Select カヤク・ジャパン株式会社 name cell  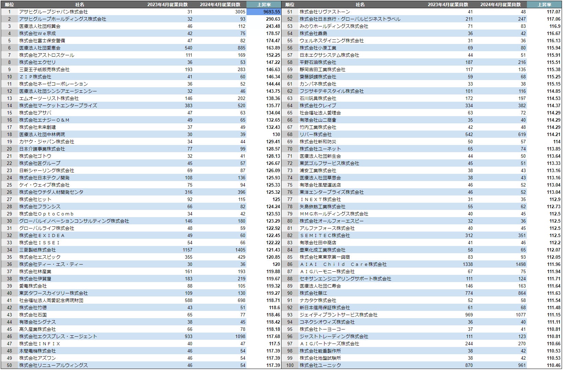tap(47, 142)
